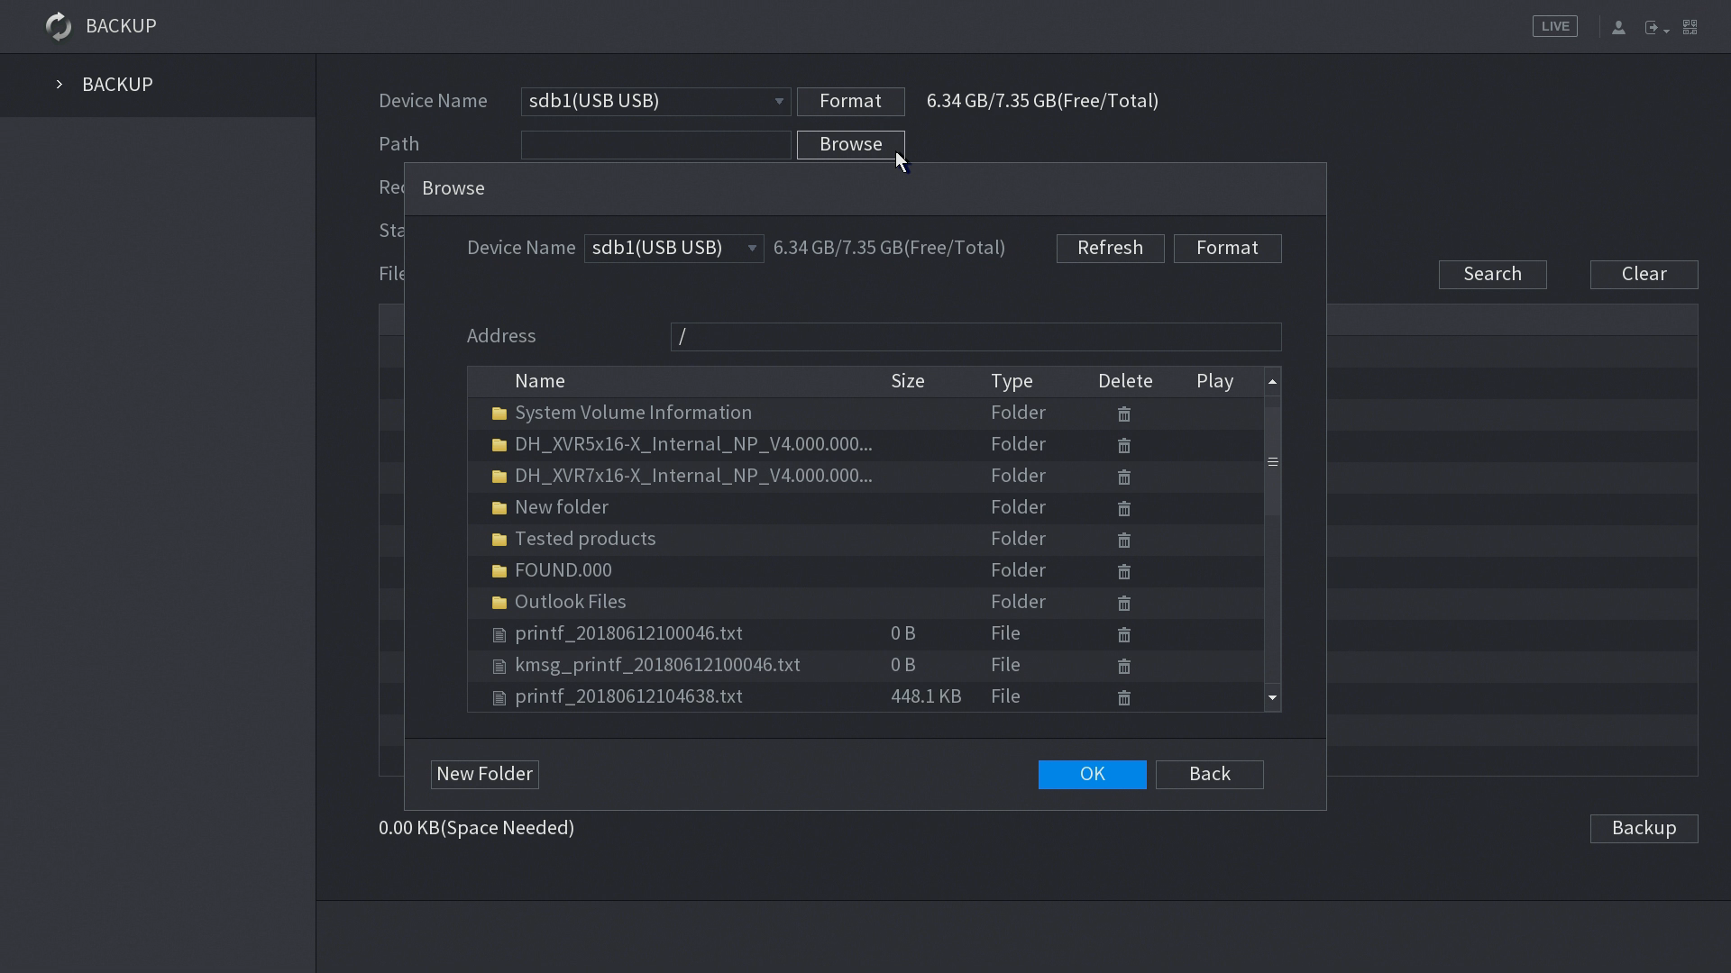Open logout menu icon in top bar
This screenshot has width=1731, height=973.
(x=1655, y=28)
